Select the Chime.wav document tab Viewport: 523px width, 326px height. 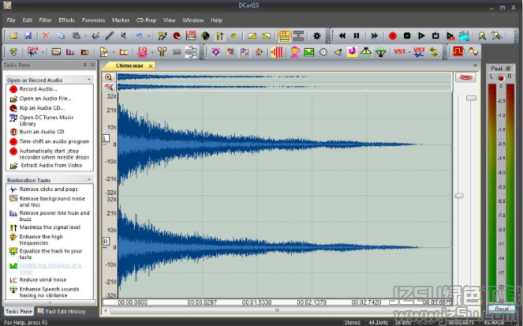pos(129,66)
